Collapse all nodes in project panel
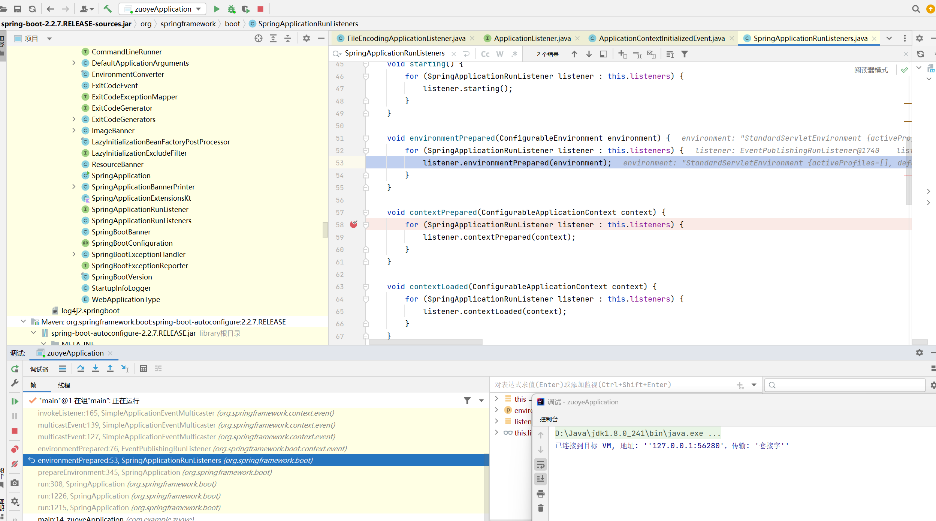The height and width of the screenshot is (521, 936). [288, 38]
